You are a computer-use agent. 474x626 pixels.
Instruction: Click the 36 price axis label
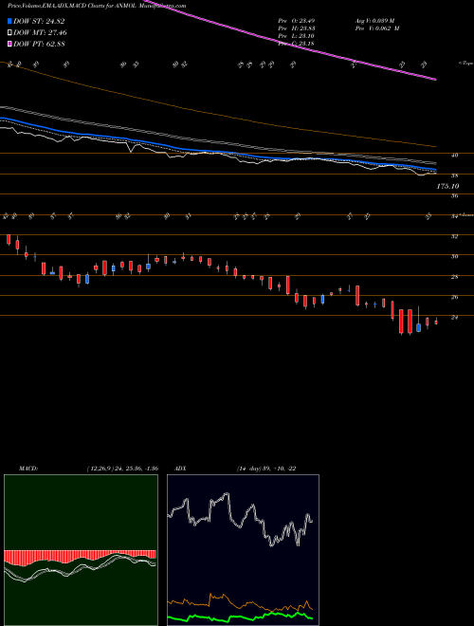pos(454,196)
